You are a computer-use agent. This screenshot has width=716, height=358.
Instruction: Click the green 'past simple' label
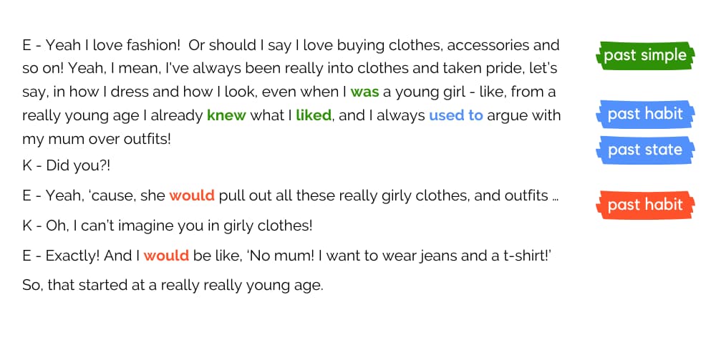click(x=644, y=55)
